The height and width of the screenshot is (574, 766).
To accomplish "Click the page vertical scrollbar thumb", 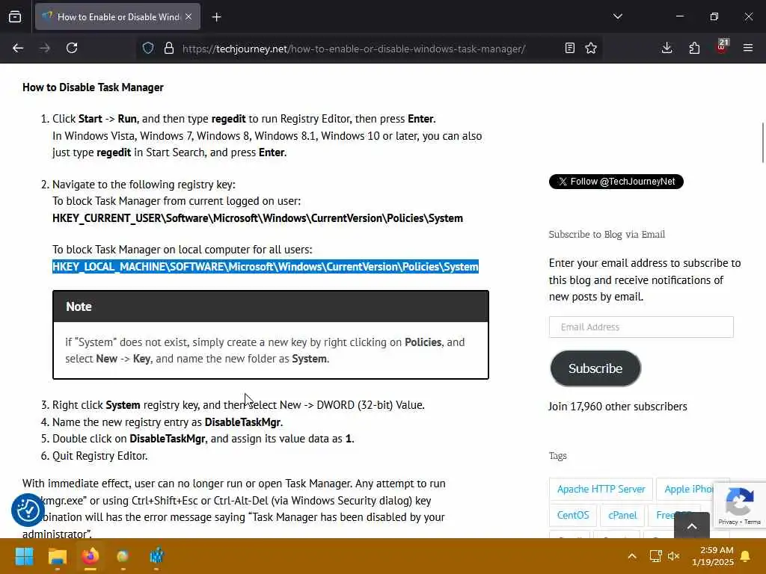I will click(762, 143).
